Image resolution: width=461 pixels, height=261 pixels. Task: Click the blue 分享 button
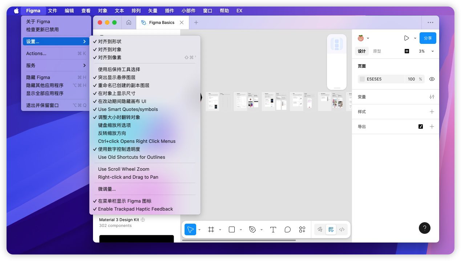point(428,38)
